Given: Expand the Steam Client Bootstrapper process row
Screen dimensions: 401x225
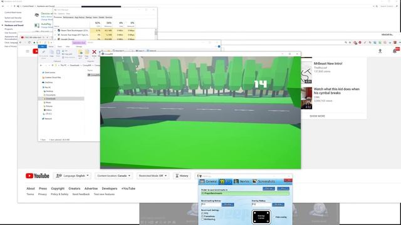Looking at the screenshot, I should [x=55, y=31].
